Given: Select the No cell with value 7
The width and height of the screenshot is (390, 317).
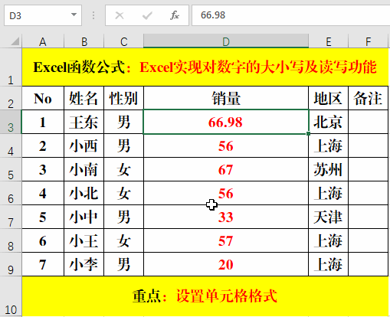Looking at the screenshot, I should [43, 264].
